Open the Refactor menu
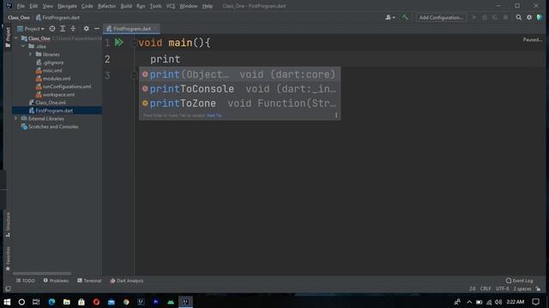The width and height of the screenshot is (549, 308). tap(106, 6)
